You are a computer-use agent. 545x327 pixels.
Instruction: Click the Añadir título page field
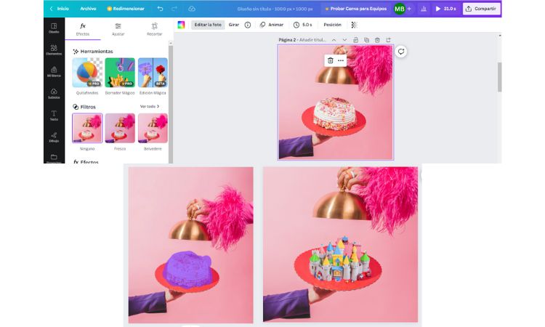(312, 40)
